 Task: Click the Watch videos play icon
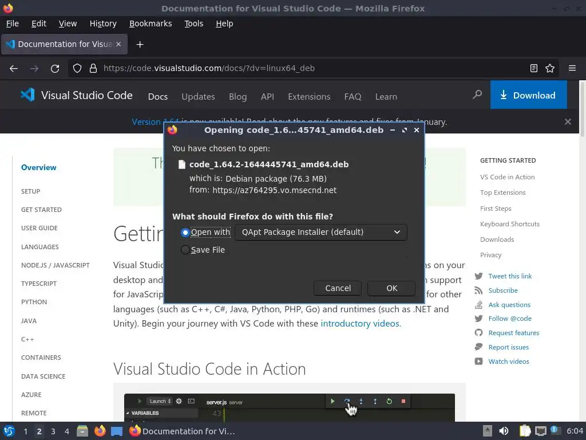[x=479, y=362]
